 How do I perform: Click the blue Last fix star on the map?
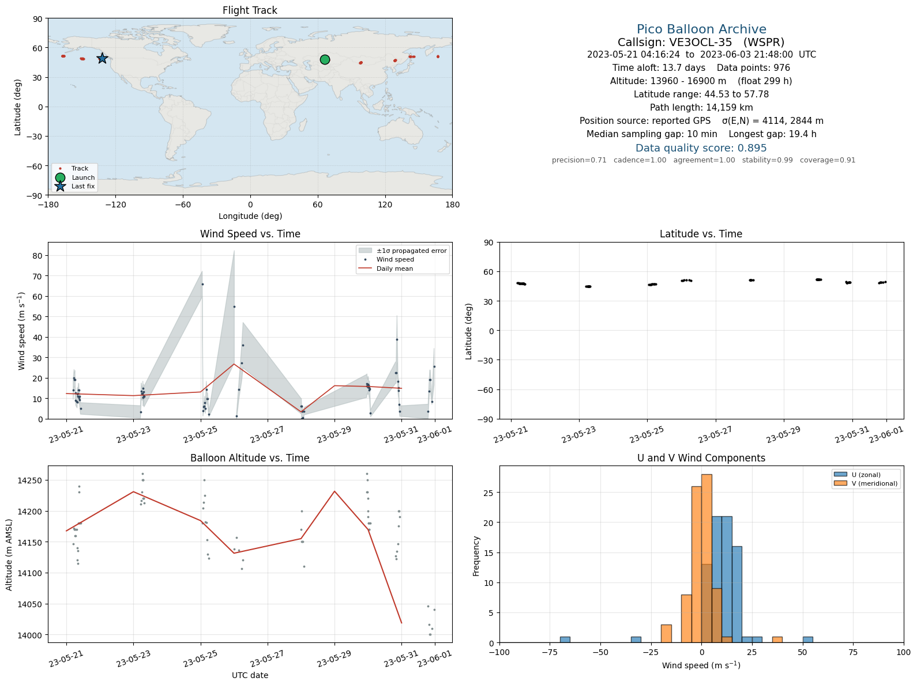click(x=102, y=58)
